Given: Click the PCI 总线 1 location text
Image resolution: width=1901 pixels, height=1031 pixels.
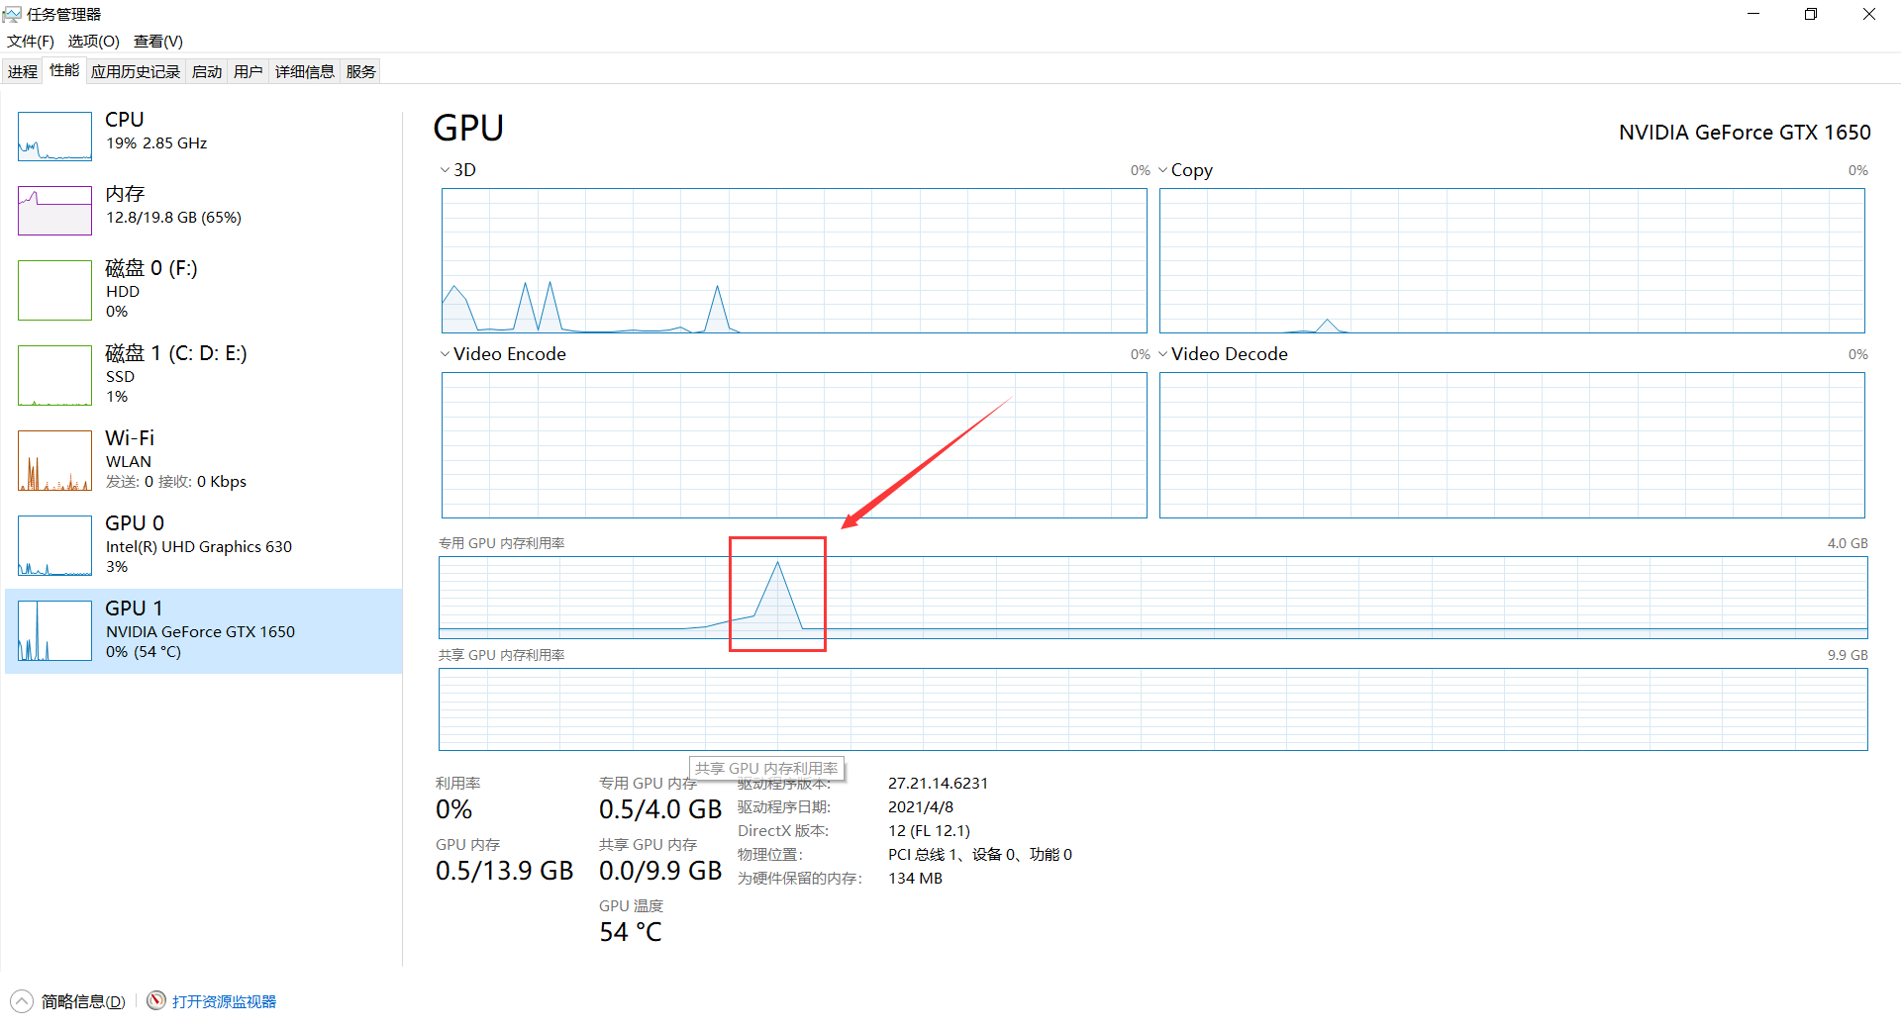Looking at the screenshot, I should click(x=980, y=854).
